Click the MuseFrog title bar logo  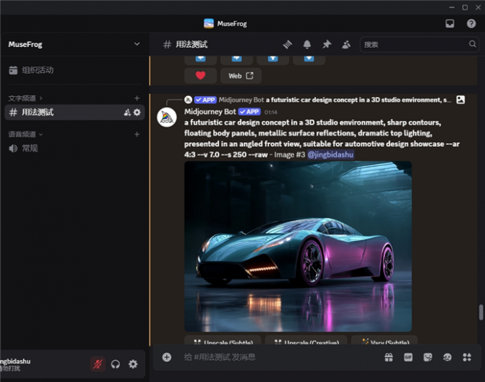[x=209, y=24]
